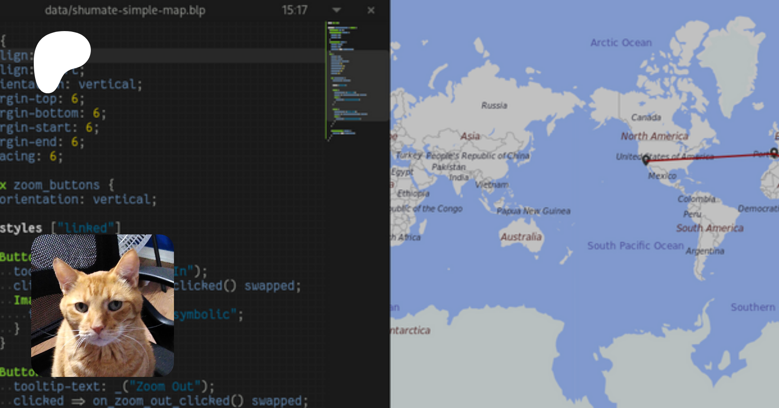Jump to code using the minimap overview

click(346, 82)
